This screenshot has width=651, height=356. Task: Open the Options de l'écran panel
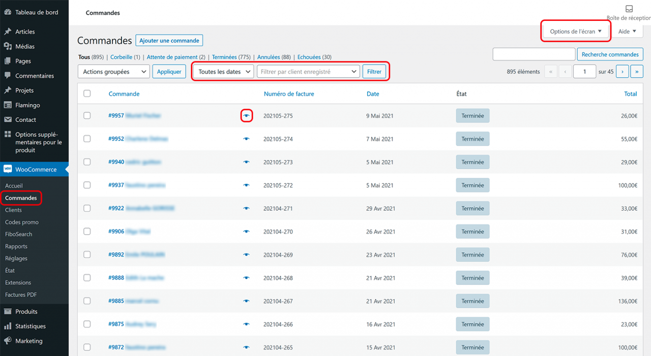coord(576,31)
